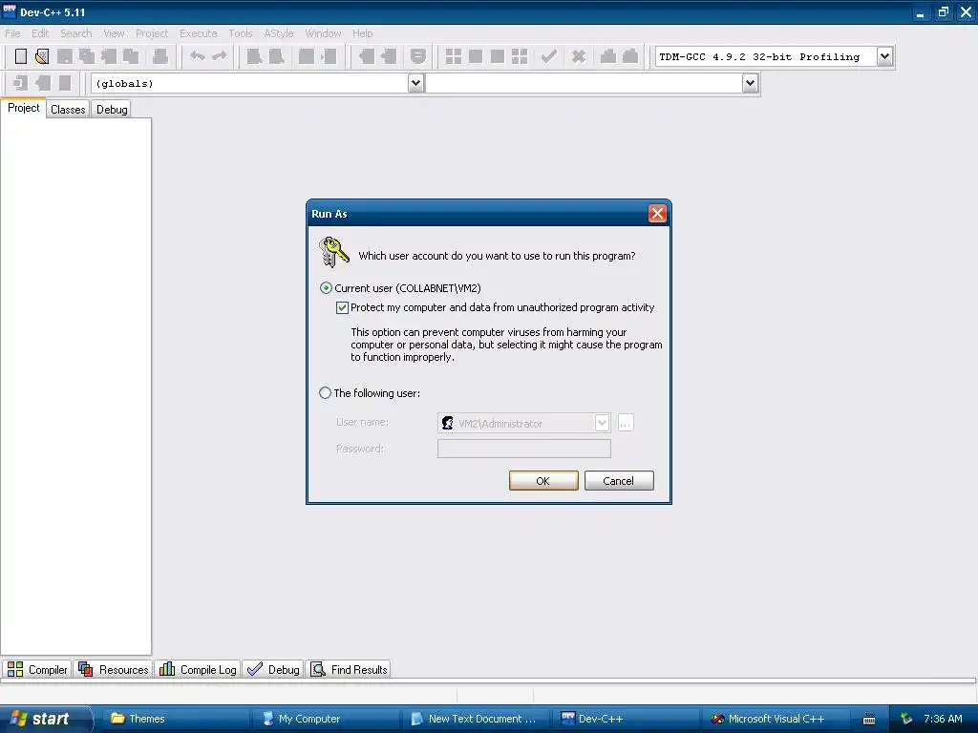
Task: Click the Delete profiling information icon
Action: 630,56
